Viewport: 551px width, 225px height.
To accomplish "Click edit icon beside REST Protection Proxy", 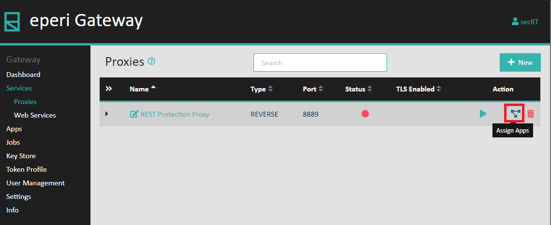I will (x=134, y=114).
